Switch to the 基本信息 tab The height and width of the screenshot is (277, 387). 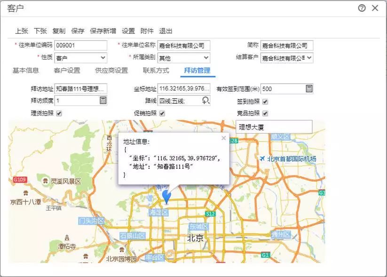click(25, 71)
